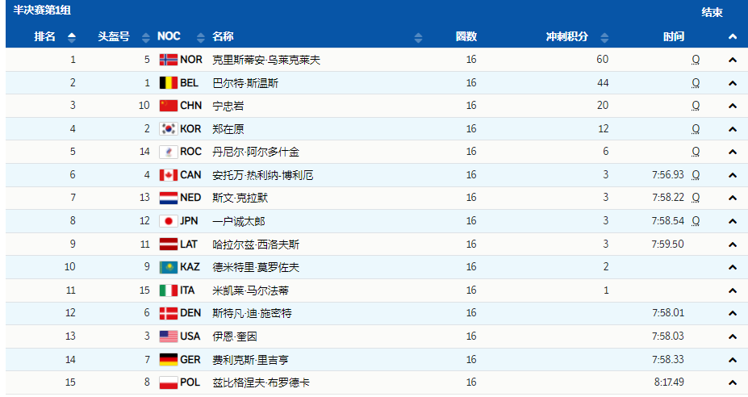The image size is (748, 397).
Task: Click the Kazakhstan flag icon
Action: (x=168, y=267)
